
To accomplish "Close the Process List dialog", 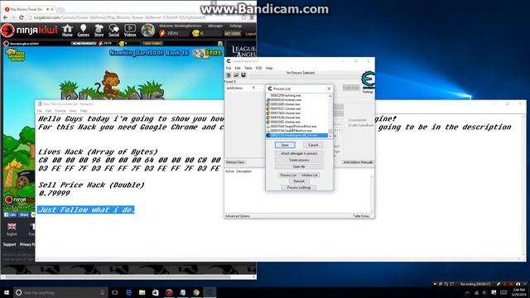I will point(329,89).
